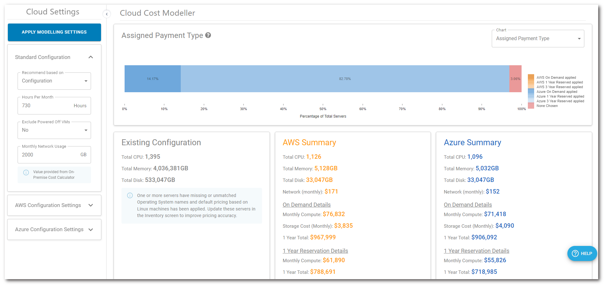The width and height of the screenshot is (606, 287).
Task: Click the None Chosen legend swatch
Action: [x=531, y=106]
